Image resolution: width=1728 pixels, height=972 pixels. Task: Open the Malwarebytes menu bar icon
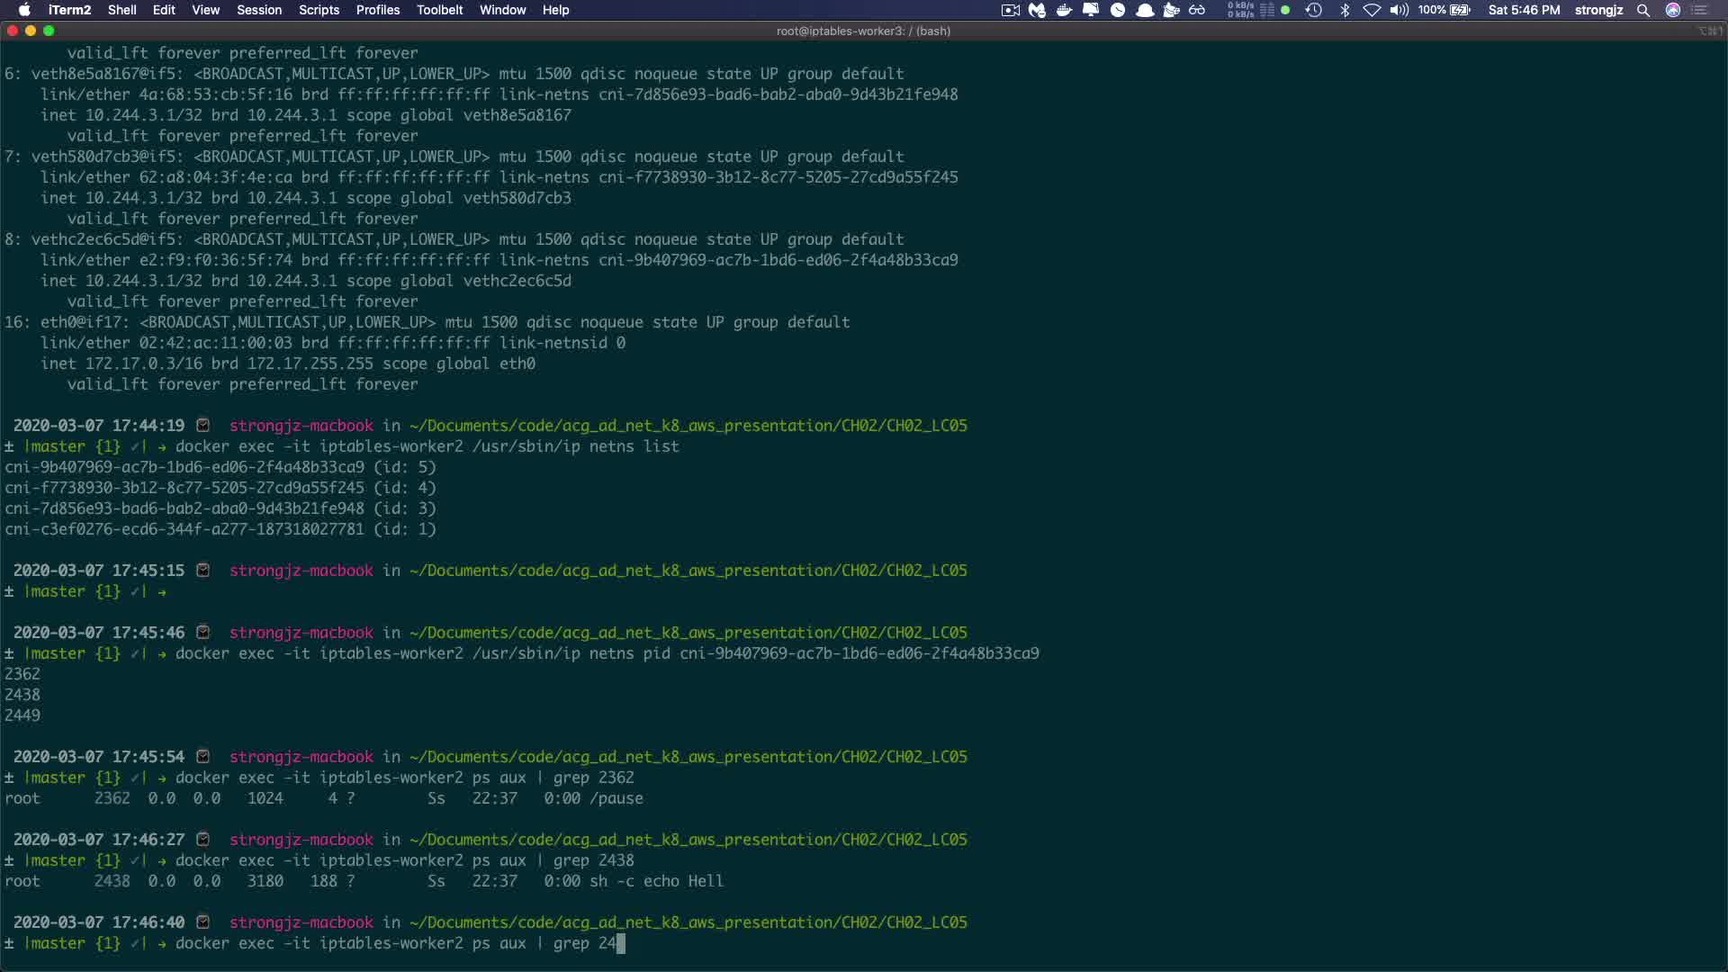[x=1037, y=10]
